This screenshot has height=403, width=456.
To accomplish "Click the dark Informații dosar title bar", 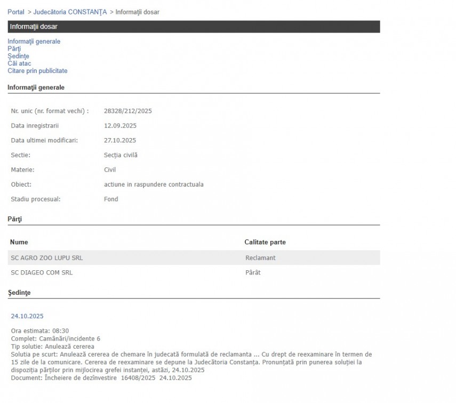I will (x=194, y=27).
